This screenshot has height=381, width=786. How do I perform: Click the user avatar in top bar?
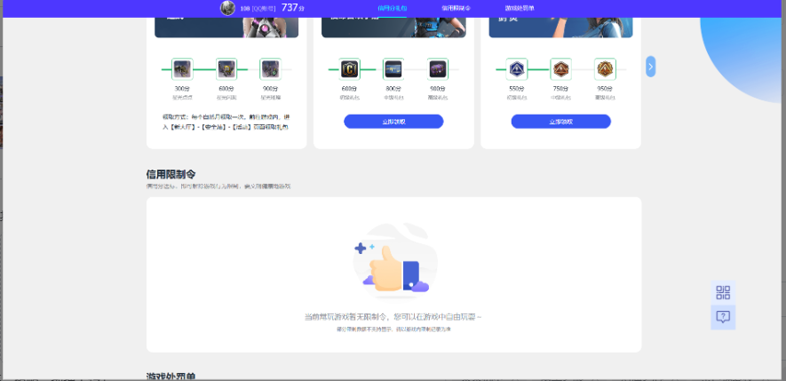pos(227,8)
